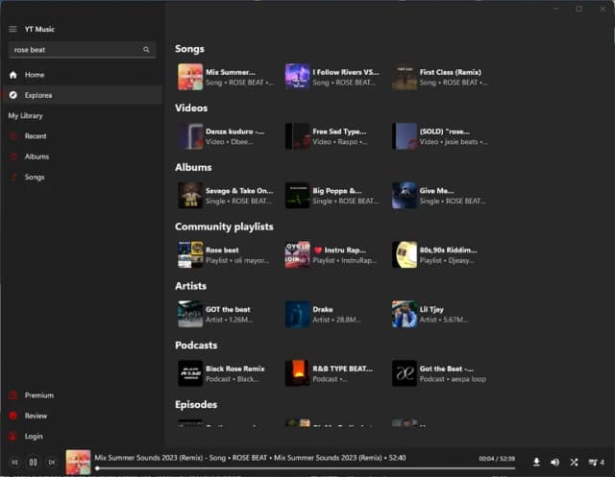Click the My Library label

point(26,116)
